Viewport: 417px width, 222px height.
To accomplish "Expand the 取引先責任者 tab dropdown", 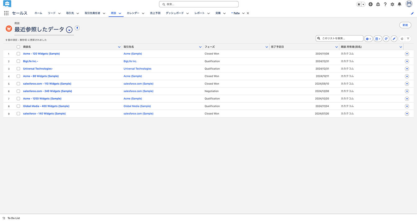I will (x=104, y=13).
